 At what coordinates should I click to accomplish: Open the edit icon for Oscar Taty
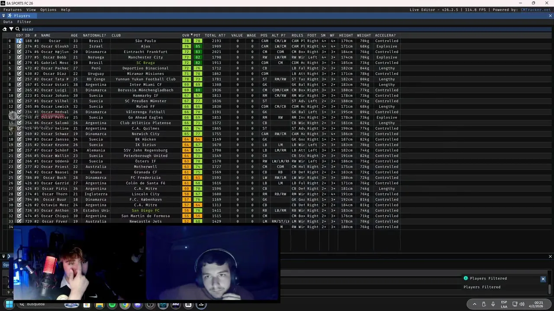click(x=19, y=79)
